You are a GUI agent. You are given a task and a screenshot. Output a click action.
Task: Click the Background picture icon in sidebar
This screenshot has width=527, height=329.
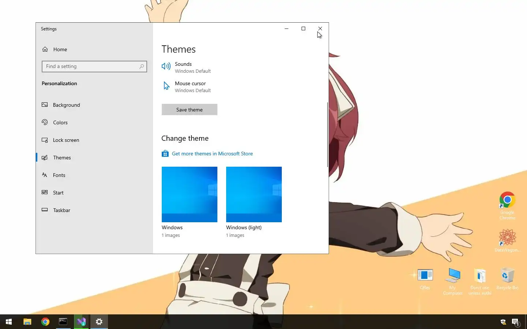(x=45, y=105)
